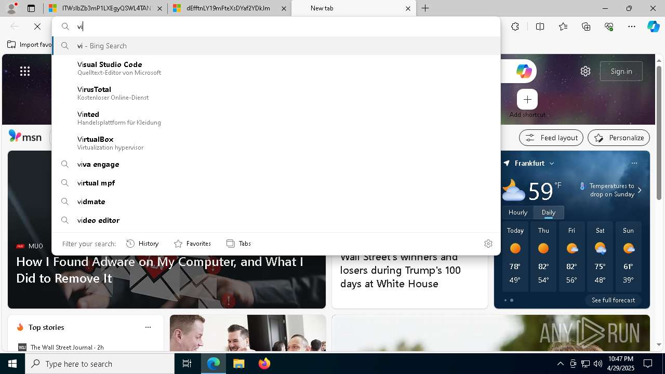665x374 pixels.
Task: Open Browser essentials icon
Action: tap(609, 26)
